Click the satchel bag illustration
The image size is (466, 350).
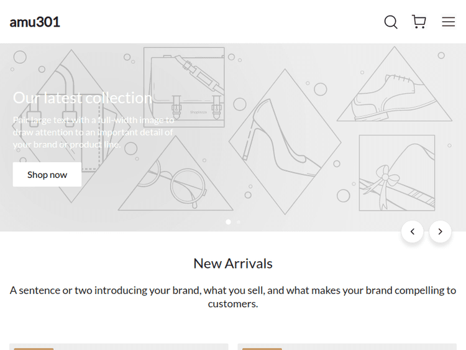point(184,87)
